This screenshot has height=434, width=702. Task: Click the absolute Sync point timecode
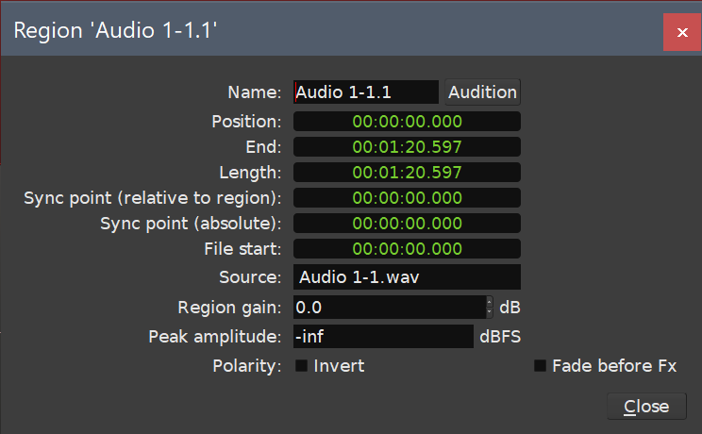[x=407, y=224]
